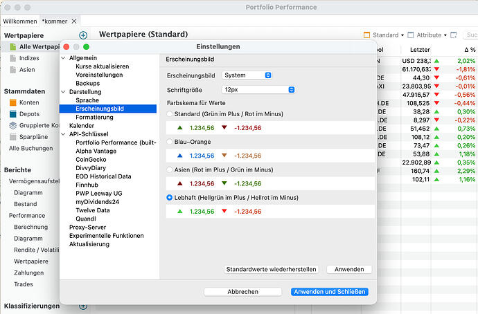Click the plus icon beside Wertpapiere heading
Screen dimensions: 478x314
[x=83, y=35]
